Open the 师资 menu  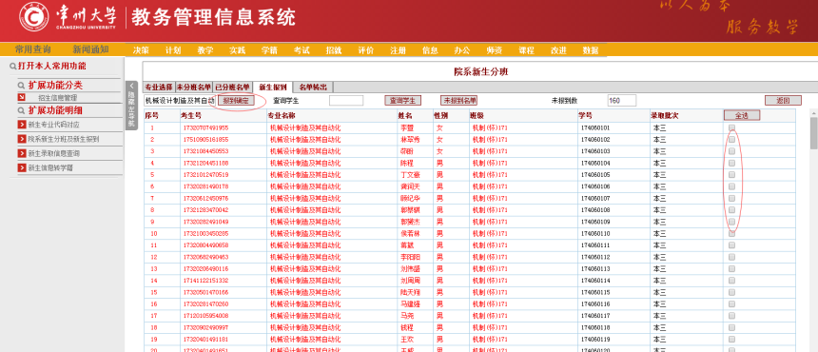click(495, 50)
